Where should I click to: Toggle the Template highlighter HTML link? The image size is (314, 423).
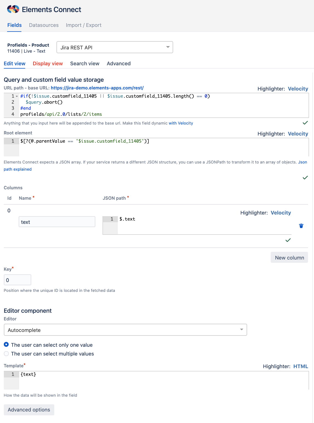301,366
